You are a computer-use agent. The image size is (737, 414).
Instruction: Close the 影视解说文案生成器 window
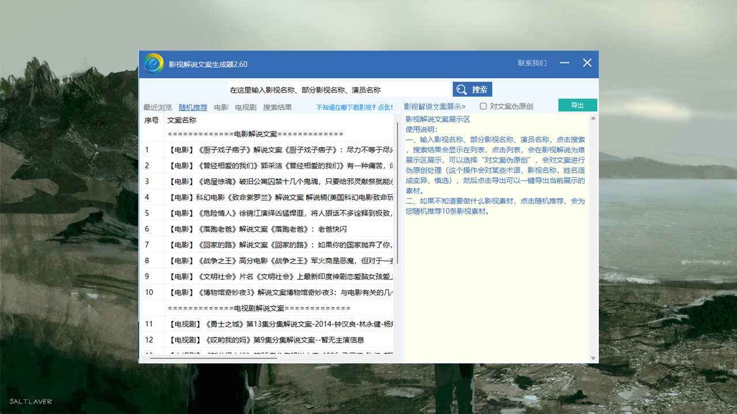587,63
